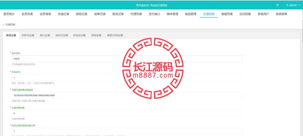This screenshot has height=136, width=303.
Task: Focus the 货币符号 input containing USDT
Action: (x=127, y=59)
